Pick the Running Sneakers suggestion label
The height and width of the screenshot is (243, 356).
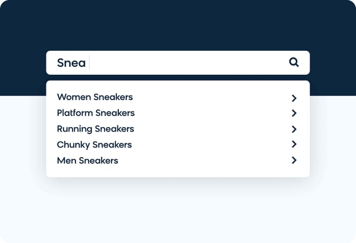click(95, 129)
